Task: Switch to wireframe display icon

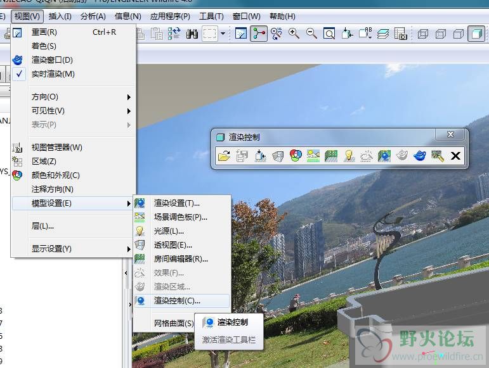Action: pos(422,34)
